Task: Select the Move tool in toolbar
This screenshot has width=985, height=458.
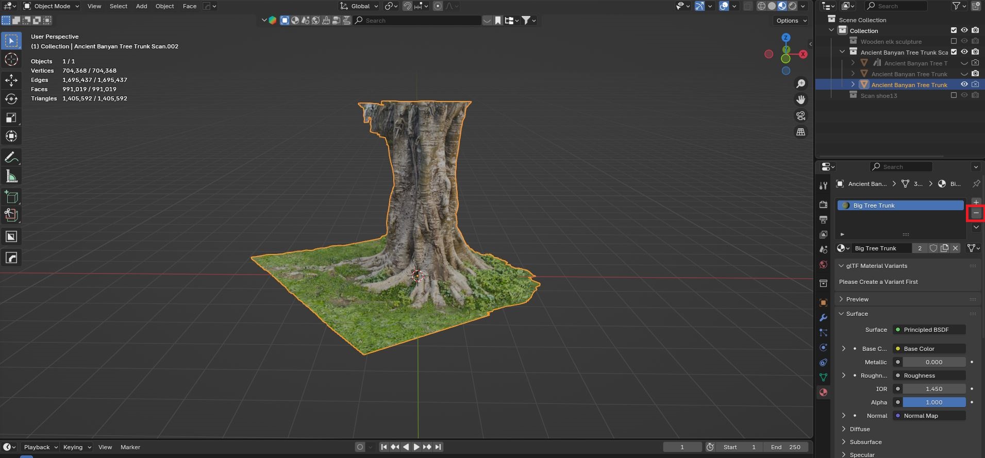Action: coord(11,80)
